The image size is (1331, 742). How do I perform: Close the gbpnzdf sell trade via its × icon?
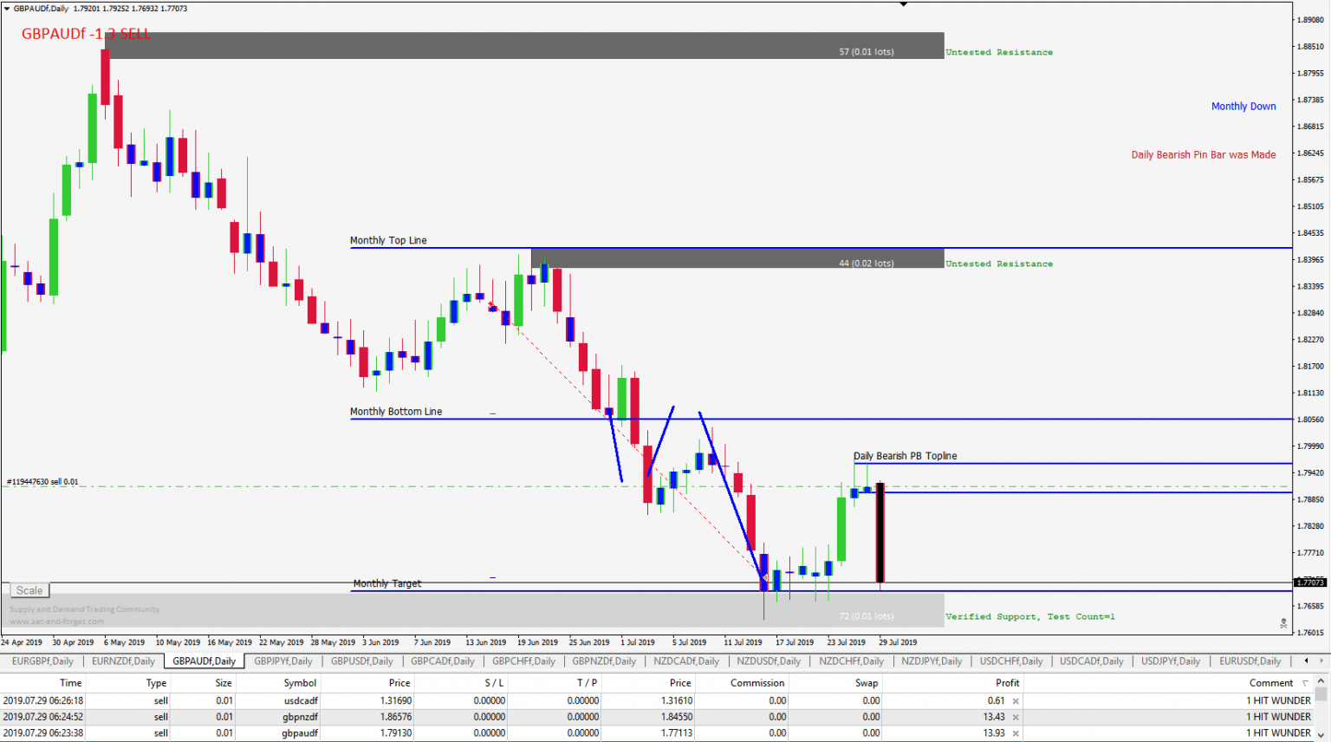pos(1015,717)
